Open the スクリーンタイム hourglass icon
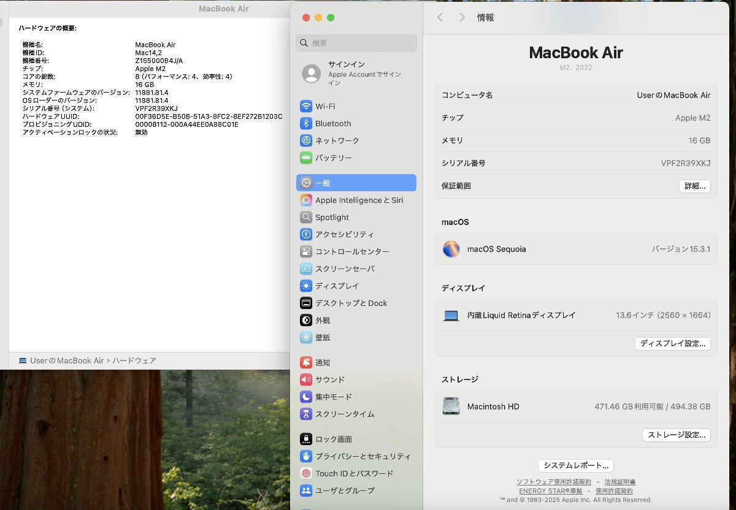The height and width of the screenshot is (510, 736). (306, 414)
